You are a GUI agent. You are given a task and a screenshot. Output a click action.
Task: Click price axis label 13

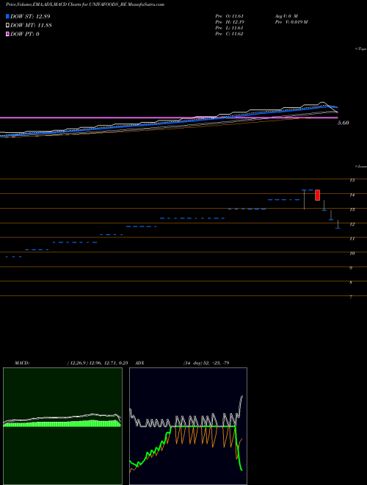pyautogui.click(x=352, y=209)
